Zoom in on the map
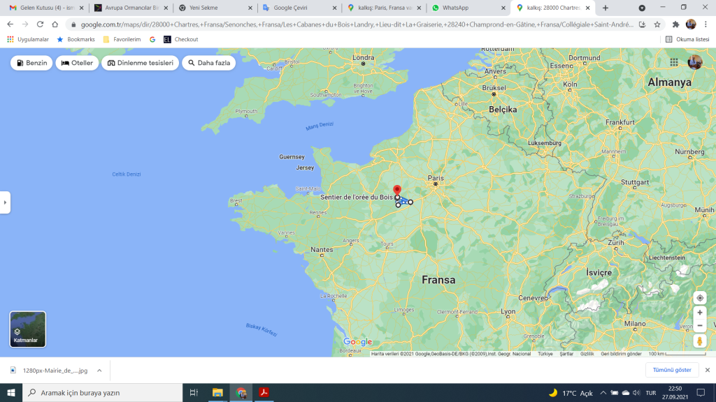The image size is (716, 402). coord(700,313)
